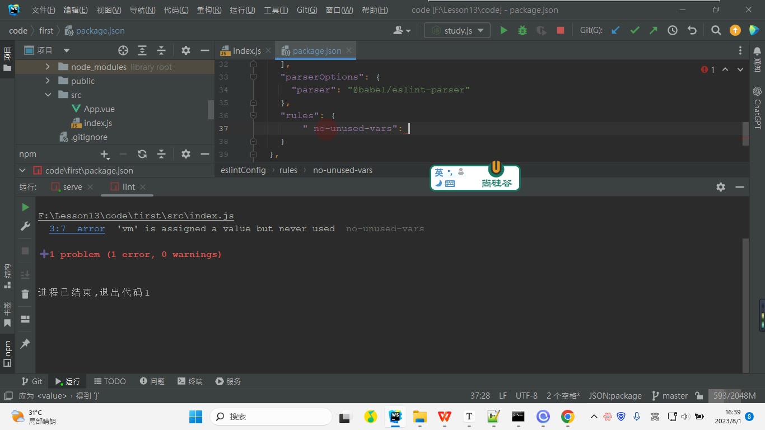This screenshot has width=765, height=430.
Task: Locate the opened file in the project tree
Action: click(123, 50)
